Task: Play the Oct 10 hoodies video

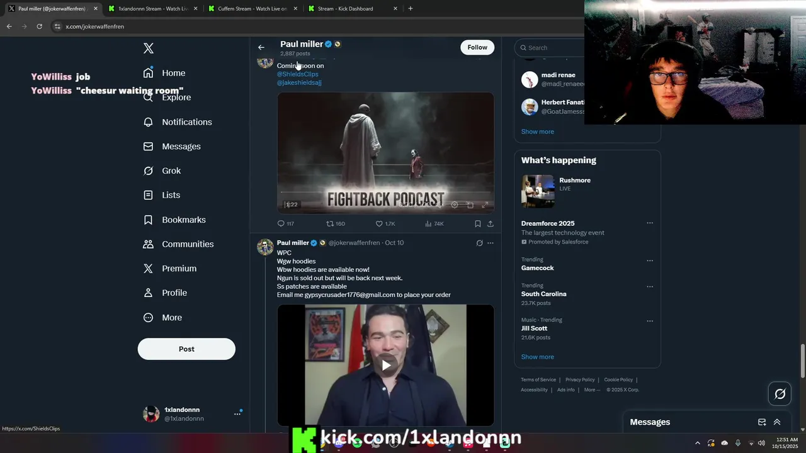Action: [385, 365]
